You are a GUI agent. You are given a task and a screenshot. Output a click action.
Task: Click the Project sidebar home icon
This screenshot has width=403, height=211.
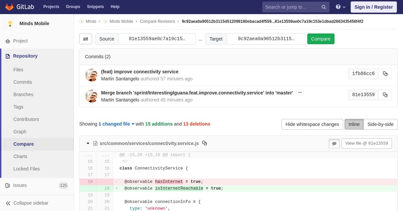pyautogui.click(x=8, y=41)
